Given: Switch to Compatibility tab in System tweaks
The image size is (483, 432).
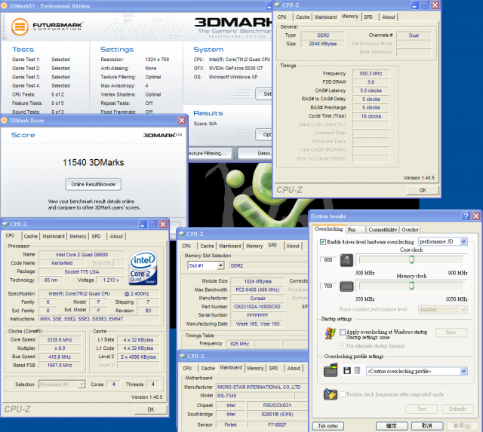Looking at the screenshot, I should pos(383,229).
